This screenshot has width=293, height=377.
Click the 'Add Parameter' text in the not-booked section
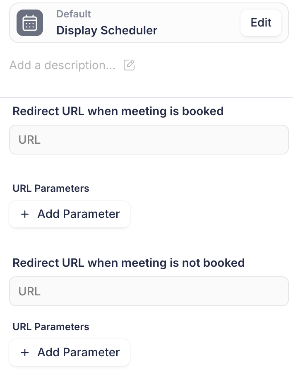[x=79, y=353]
